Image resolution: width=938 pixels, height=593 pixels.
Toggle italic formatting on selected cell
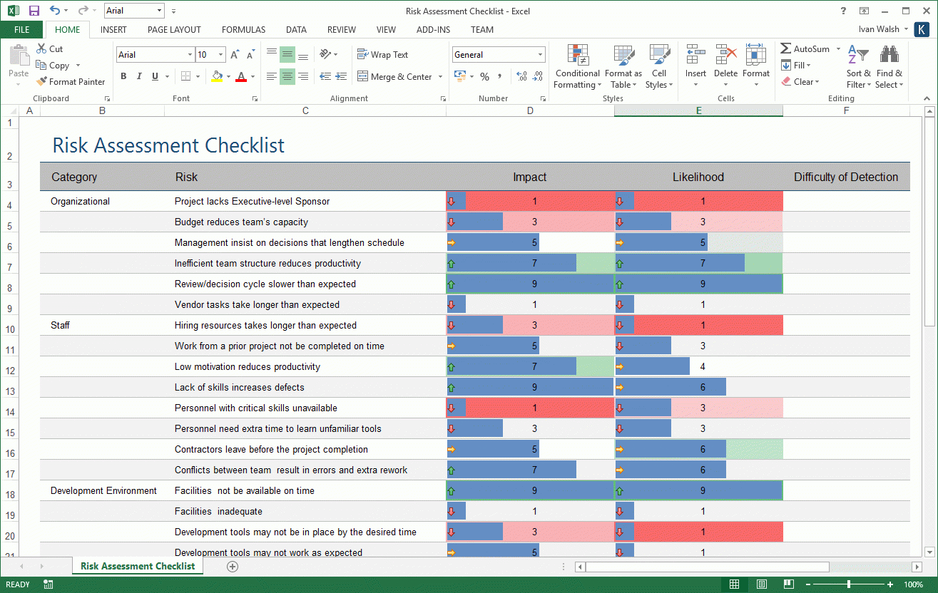[x=138, y=76]
